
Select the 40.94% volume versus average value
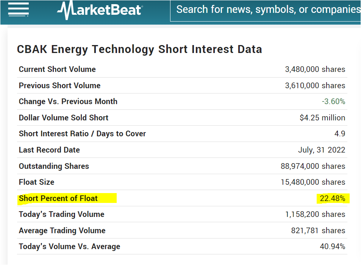332,246
